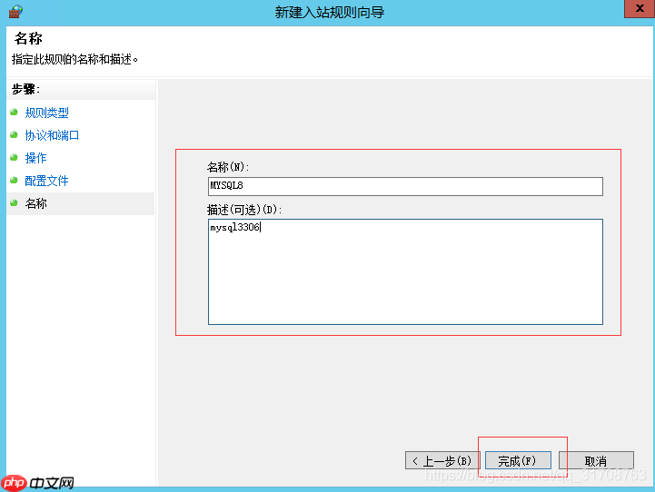Image resolution: width=655 pixels, height=492 pixels.
Task: Click the green bullet beside 配置文件
Action: click(14, 181)
